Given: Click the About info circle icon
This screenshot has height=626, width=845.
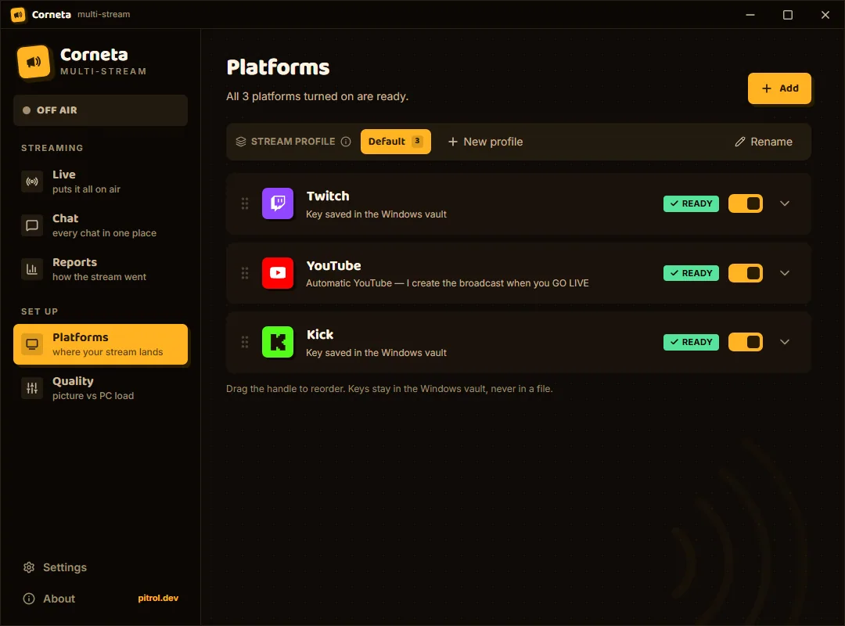Looking at the screenshot, I should click(29, 599).
